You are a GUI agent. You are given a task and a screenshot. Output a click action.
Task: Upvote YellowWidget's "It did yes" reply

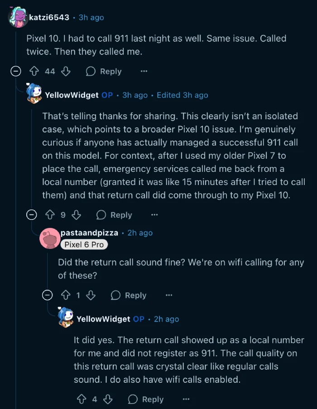(82, 399)
